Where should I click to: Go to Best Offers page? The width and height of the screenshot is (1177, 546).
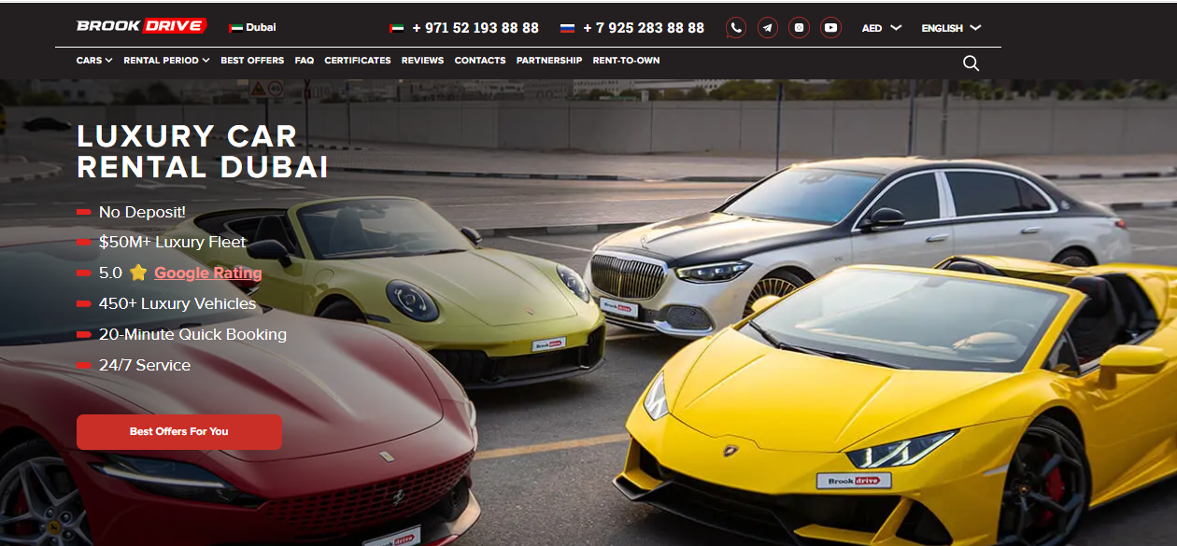tap(252, 61)
